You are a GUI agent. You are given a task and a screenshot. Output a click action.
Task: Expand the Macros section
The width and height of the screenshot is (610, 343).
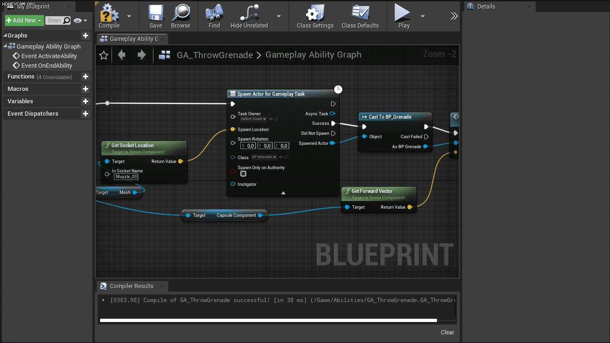pyautogui.click(x=18, y=89)
